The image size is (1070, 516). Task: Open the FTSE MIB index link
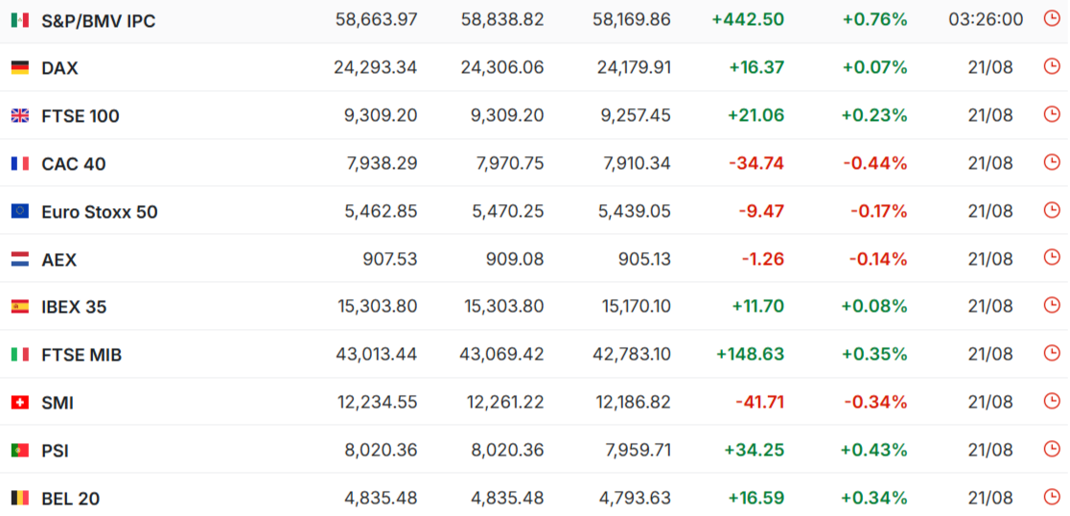coord(81,356)
